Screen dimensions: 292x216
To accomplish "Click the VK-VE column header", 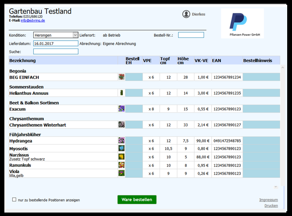I will coord(201,60).
